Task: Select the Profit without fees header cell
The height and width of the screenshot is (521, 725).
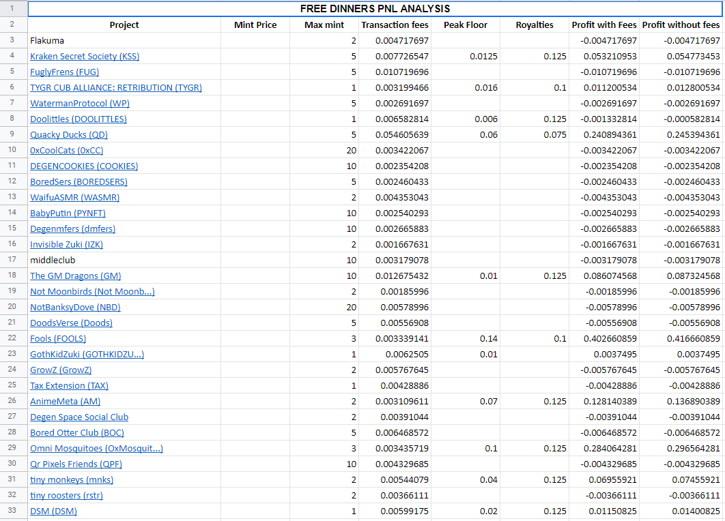Action: pos(681,25)
